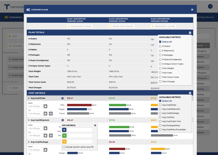Remove Plan 1 from compare

pos(79,26)
